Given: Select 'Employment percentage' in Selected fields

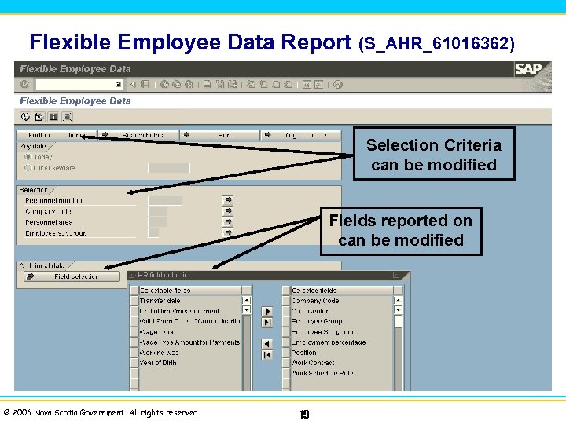Looking at the screenshot, I should [x=329, y=342].
